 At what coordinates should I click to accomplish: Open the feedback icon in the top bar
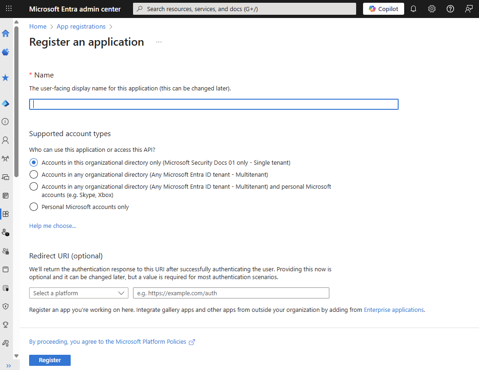click(x=468, y=8)
